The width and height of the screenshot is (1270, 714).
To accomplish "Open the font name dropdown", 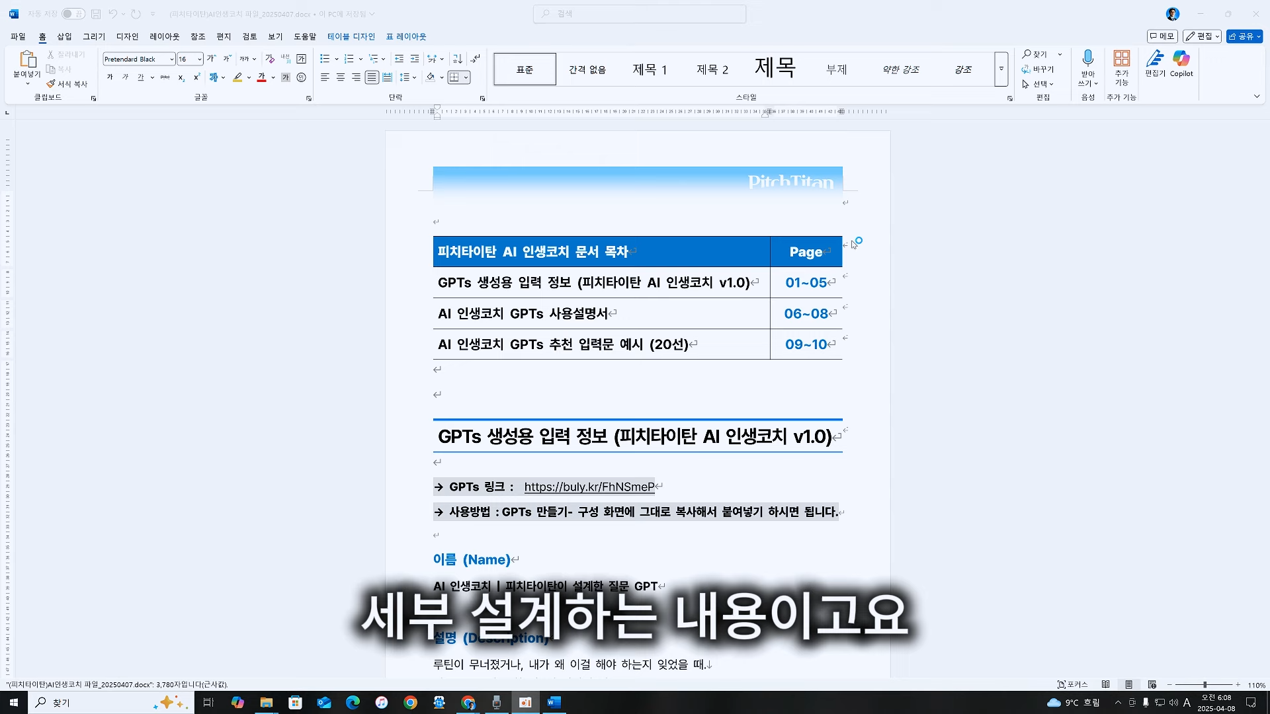I will [x=171, y=59].
